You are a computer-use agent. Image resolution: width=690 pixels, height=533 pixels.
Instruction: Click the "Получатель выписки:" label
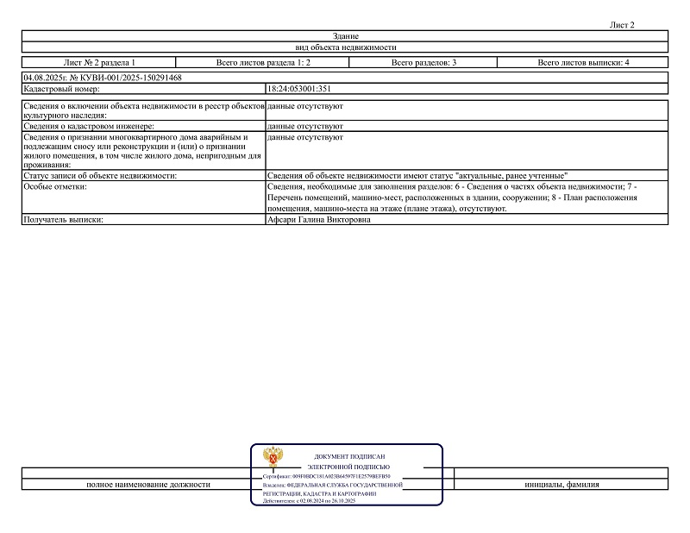point(63,221)
